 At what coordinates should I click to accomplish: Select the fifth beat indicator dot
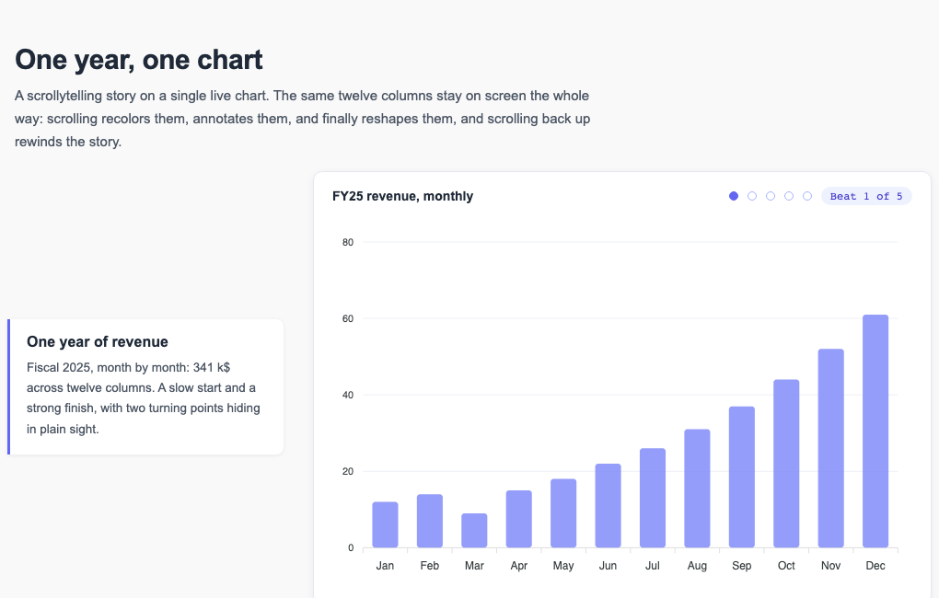[x=807, y=196]
